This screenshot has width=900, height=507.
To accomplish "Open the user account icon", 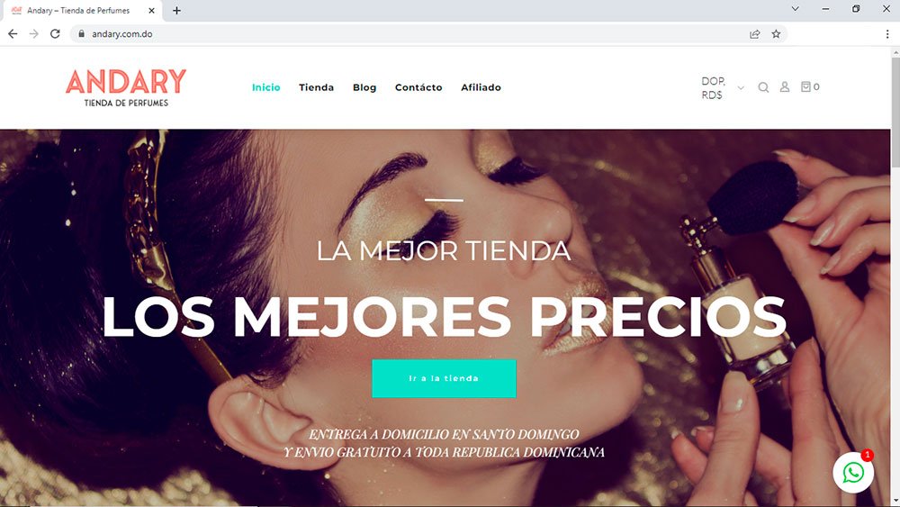I will tap(785, 86).
